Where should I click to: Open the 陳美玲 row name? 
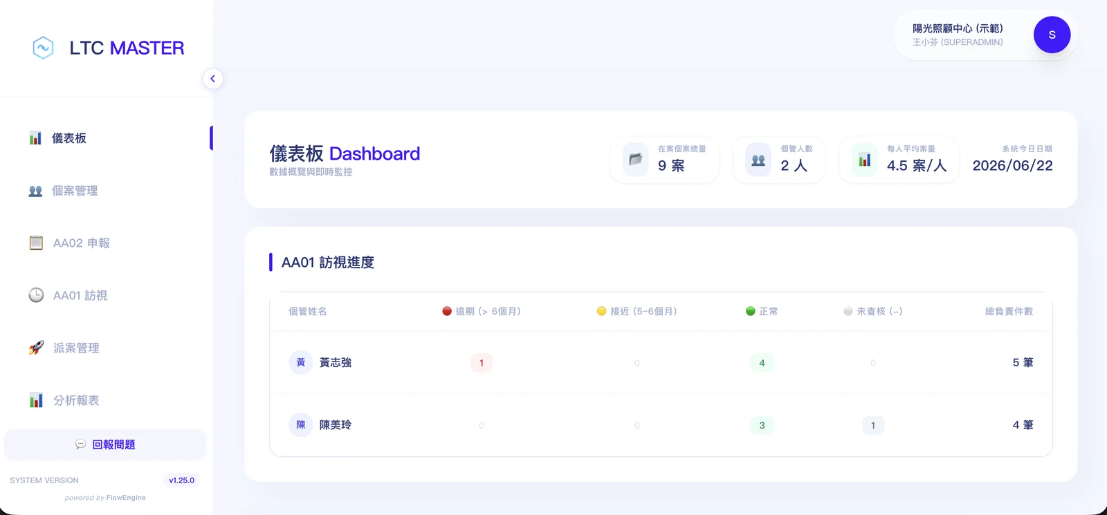336,425
